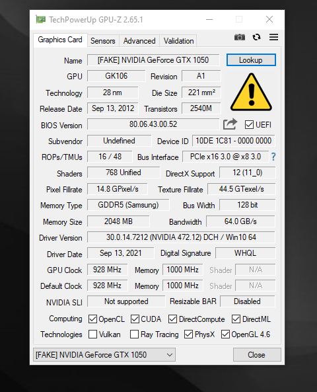This screenshot has height=392, width=317.
Task: Click the GPU-Z title bar app icon
Action: click(x=40, y=19)
